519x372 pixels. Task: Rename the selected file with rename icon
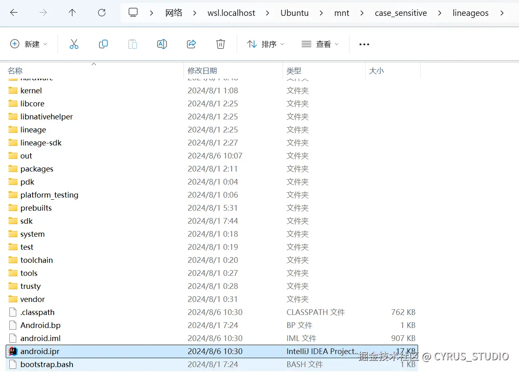pos(162,44)
